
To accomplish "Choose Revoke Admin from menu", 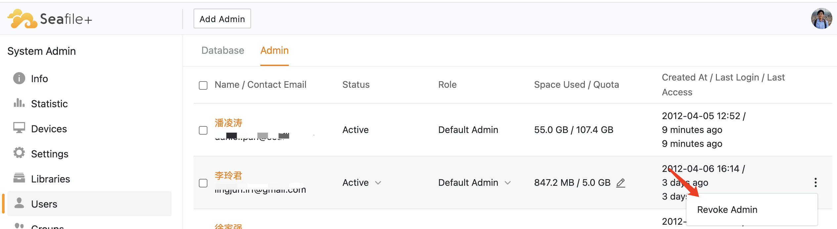I will click(x=727, y=210).
